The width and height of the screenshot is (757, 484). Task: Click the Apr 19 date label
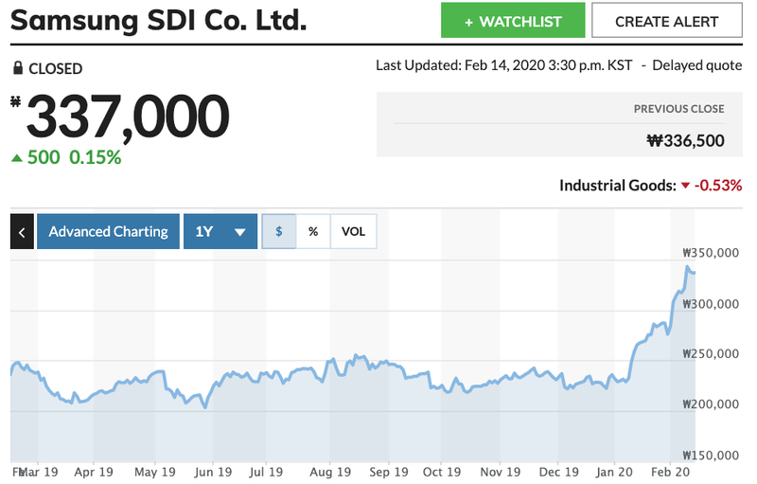click(x=94, y=472)
